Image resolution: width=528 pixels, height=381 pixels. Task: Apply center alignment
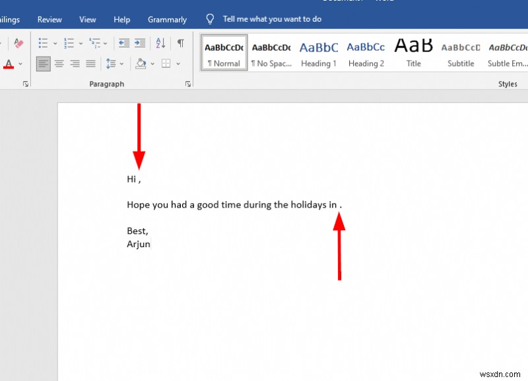pyautogui.click(x=59, y=64)
